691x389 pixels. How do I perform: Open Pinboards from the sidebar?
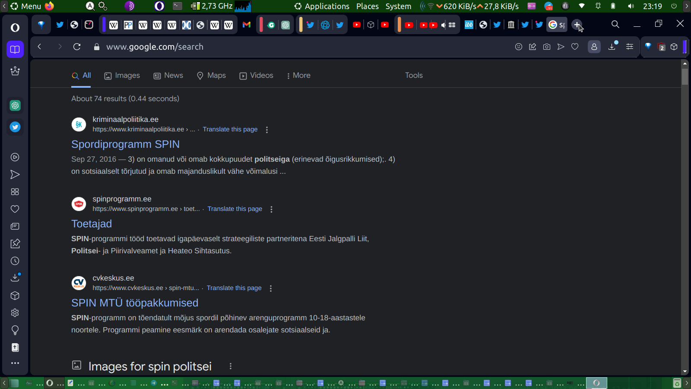[15, 244]
